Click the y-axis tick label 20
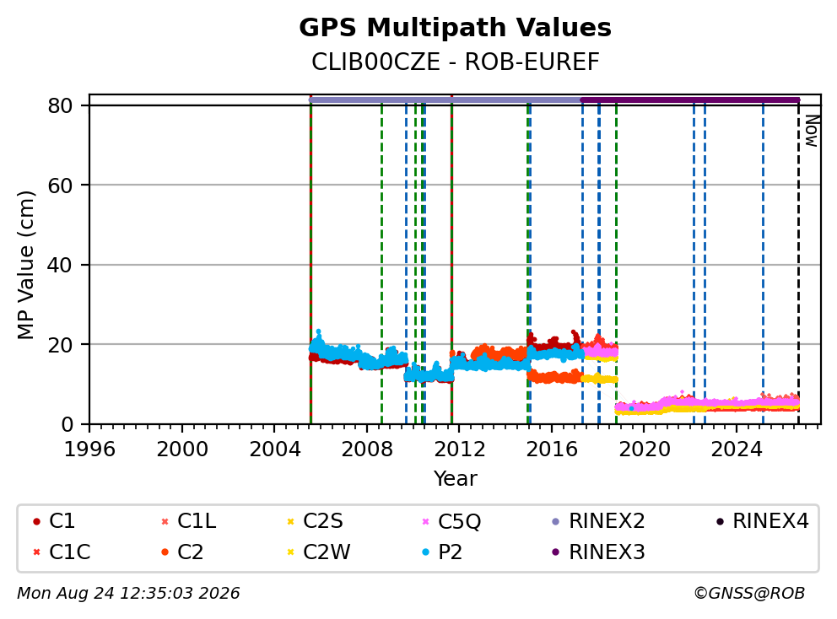Image resolution: width=837 pixels, height=619 pixels. point(60,345)
